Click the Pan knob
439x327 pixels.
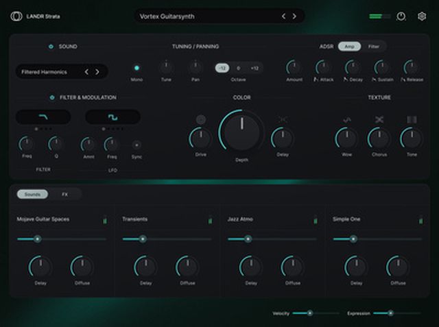point(195,67)
